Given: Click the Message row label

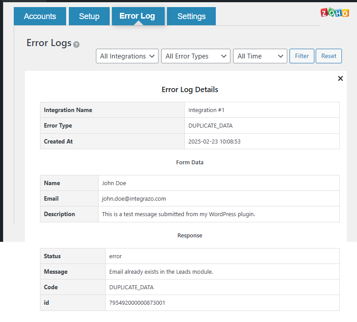Looking at the screenshot, I should coord(56,272).
